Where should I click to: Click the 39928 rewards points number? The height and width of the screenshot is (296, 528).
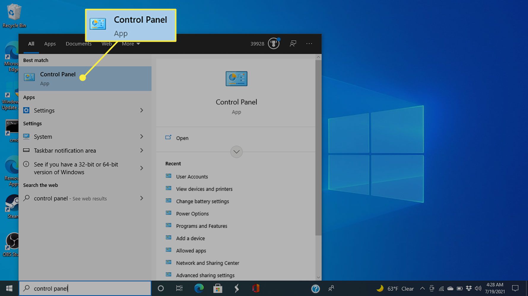click(x=257, y=44)
